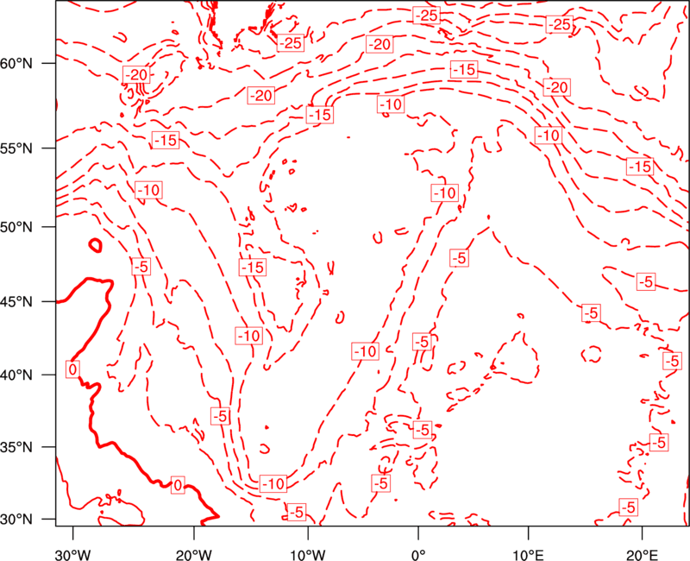Pick the 20°E longitude axis label
Screen dimensions: 690x561
642,555
